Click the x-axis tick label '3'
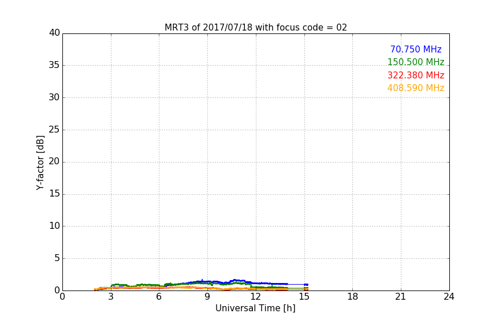The height and width of the screenshot is (332, 499). 111,297
